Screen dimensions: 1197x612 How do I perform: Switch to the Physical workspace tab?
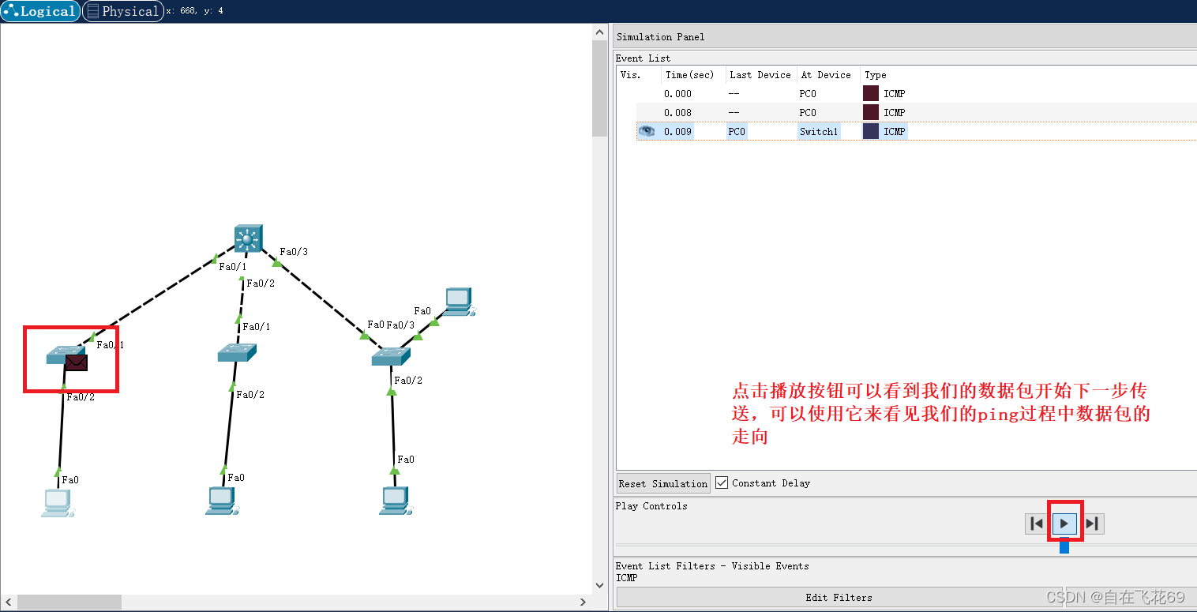(x=123, y=11)
